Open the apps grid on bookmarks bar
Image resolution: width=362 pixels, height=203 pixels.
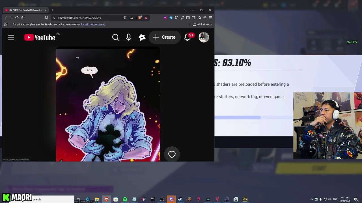pos(6,24)
